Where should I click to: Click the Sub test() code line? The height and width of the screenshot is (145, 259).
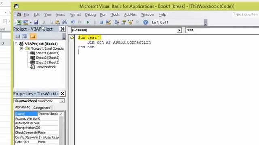tap(89, 37)
